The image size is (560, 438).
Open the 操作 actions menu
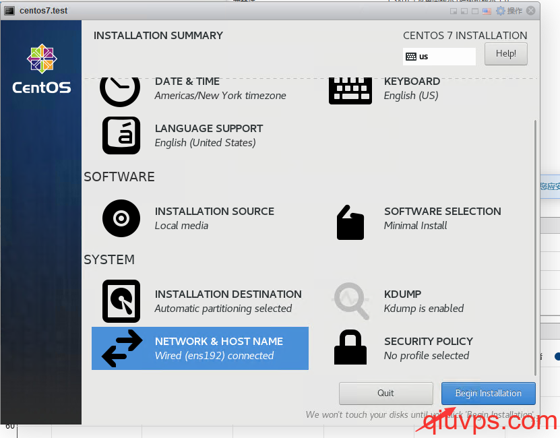click(515, 11)
